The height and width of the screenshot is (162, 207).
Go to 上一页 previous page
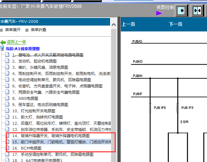pos(128,24)
